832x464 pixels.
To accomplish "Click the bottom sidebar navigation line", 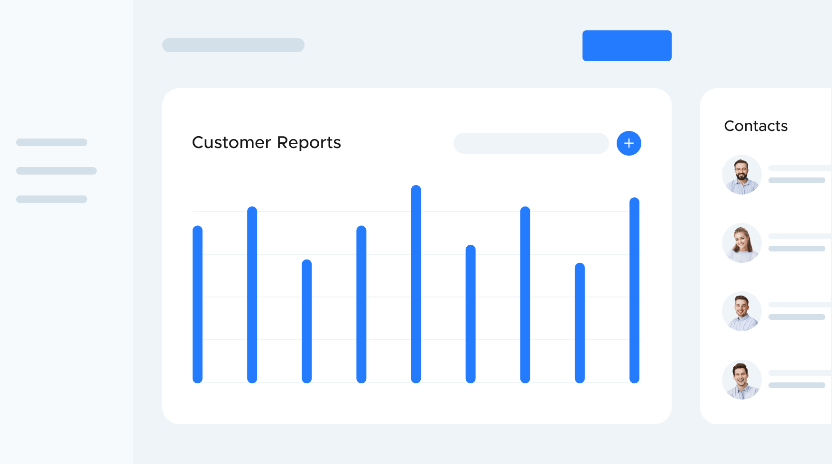I will tap(51, 199).
